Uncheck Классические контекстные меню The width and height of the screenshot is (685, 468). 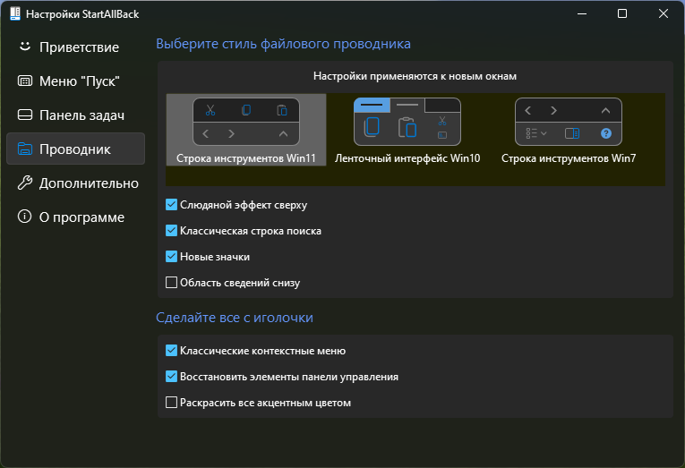[x=172, y=351]
